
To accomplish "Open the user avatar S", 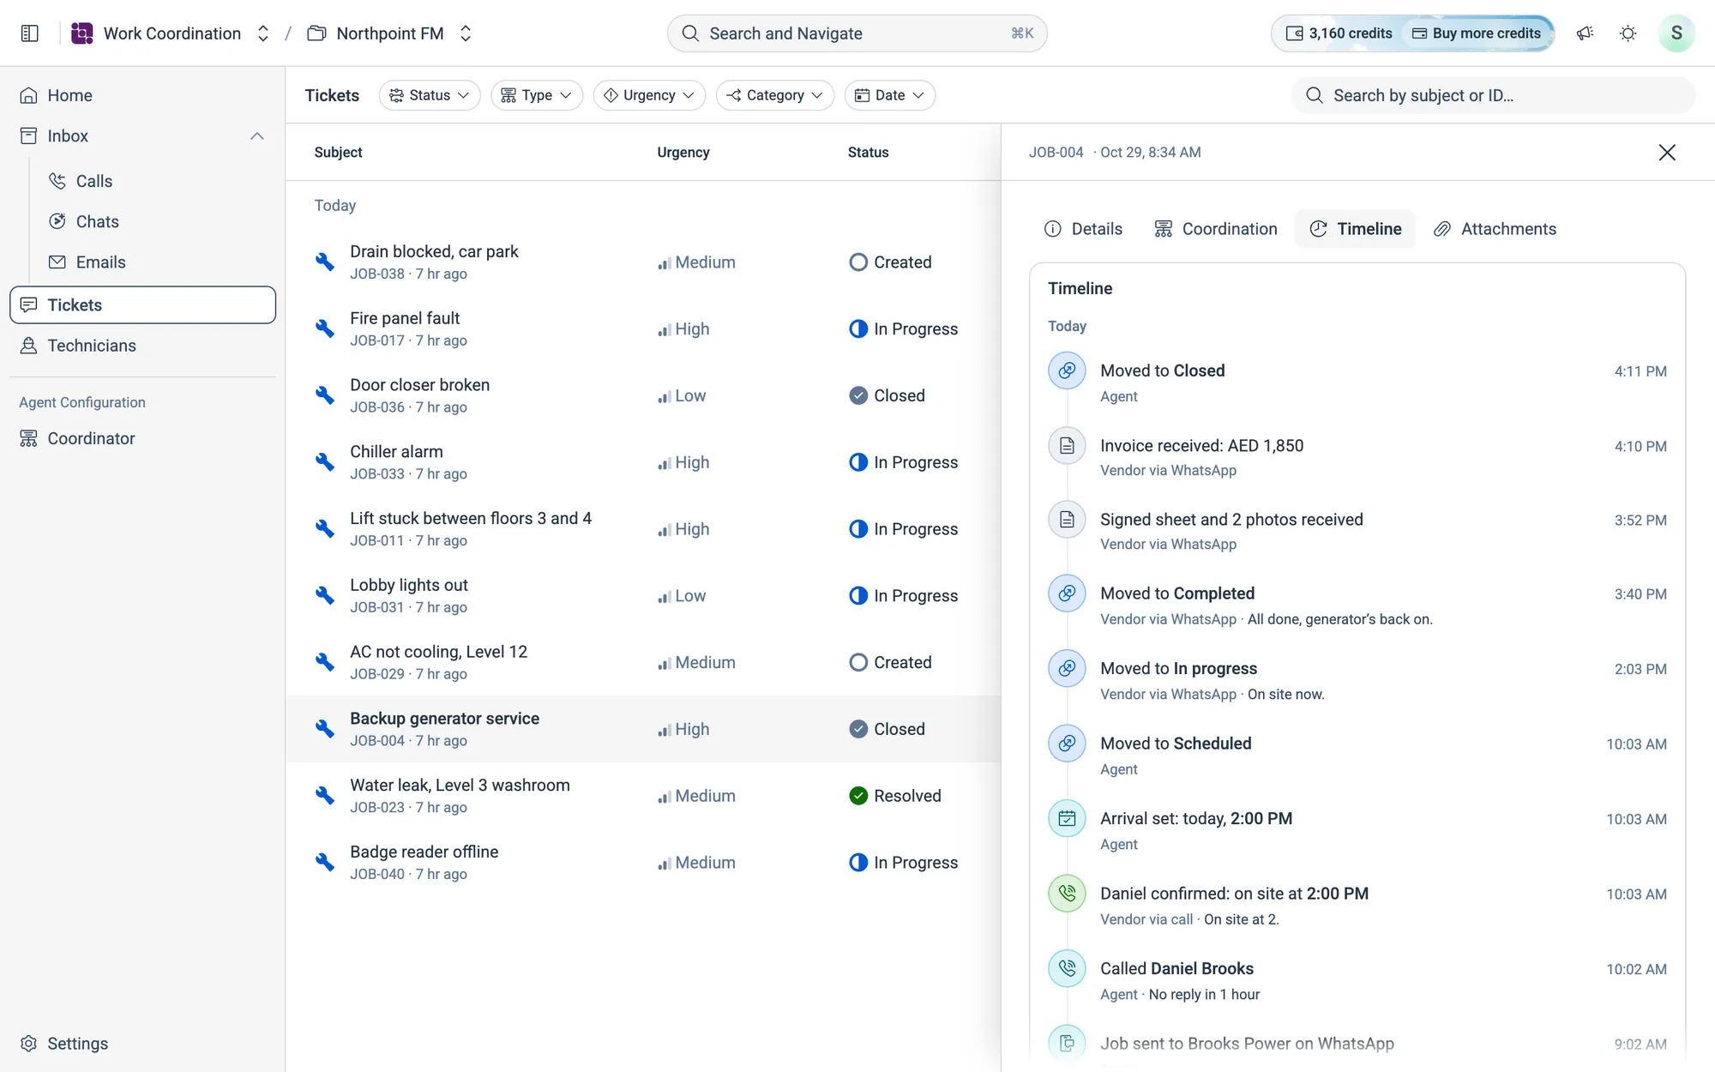I will click(x=1676, y=33).
